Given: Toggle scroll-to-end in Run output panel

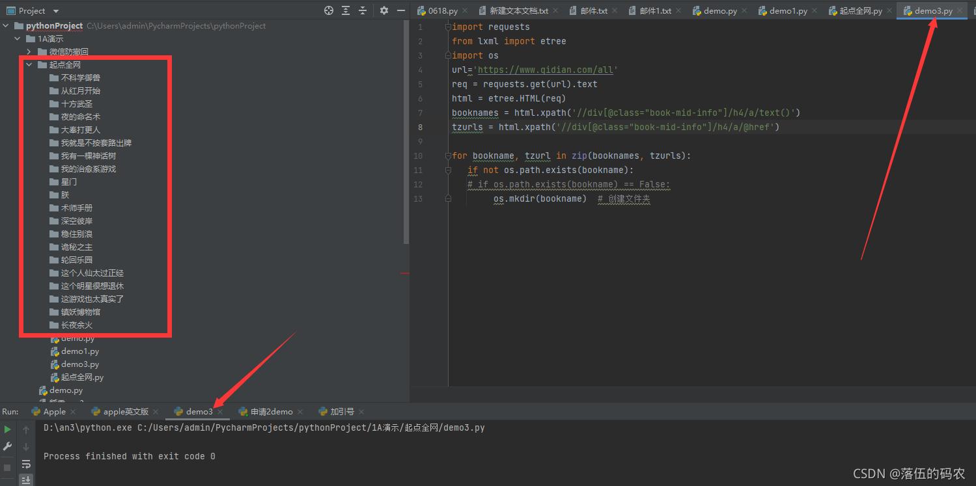Looking at the screenshot, I should (x=25, y=479).
